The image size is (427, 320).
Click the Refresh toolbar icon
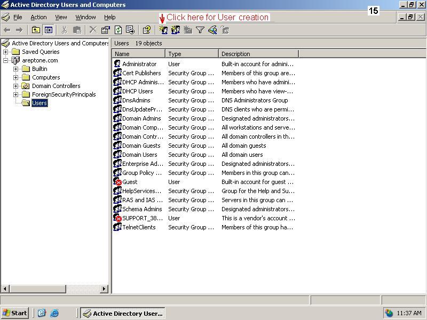(x=118, y=30)
